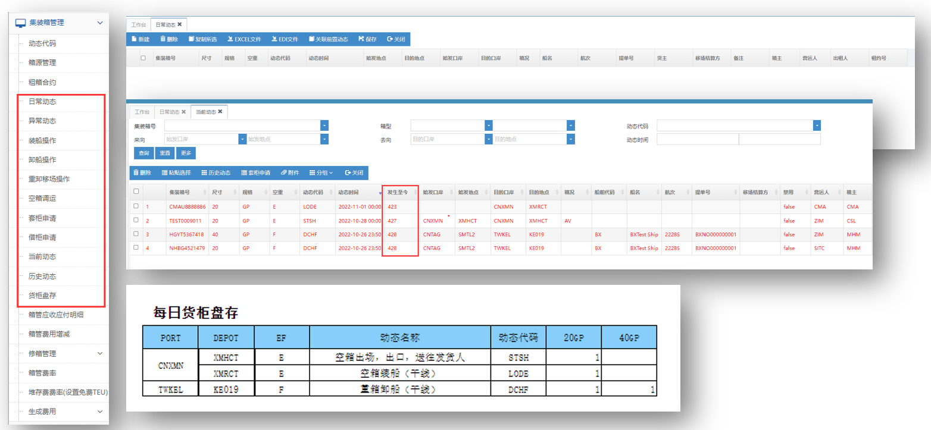
Task: Click the 动态时间 start date field
Action: click(697, 139)
